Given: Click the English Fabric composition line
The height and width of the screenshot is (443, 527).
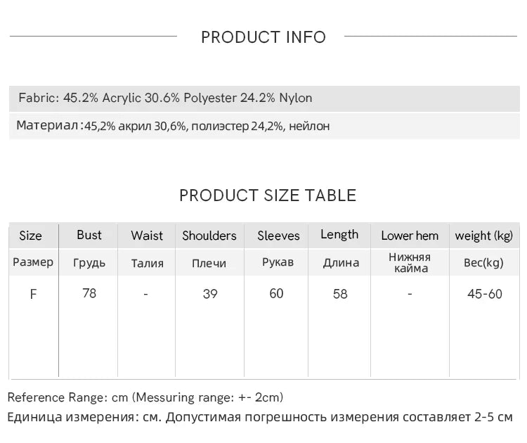Looking at the screenshot, I should point(165,98).
